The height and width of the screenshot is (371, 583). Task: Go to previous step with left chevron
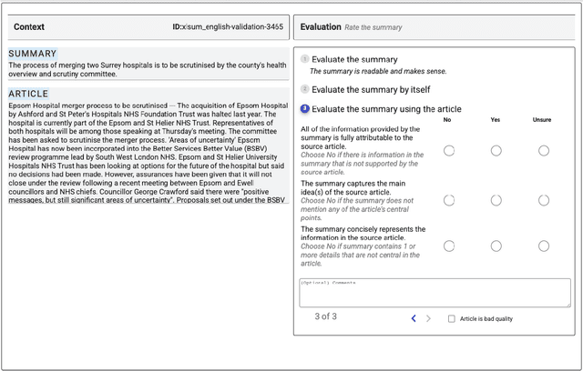pyautogui.click(x=414, y=318)
